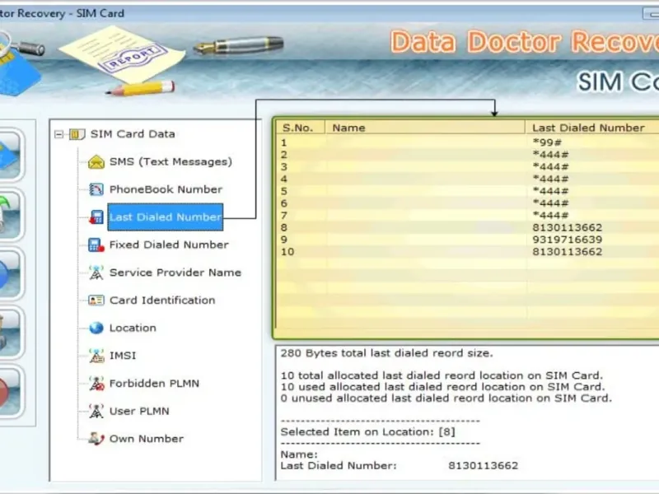Viewport: 659px width, 494px height.
Task: Open Own Number entry
Action: (x=147, y=439)
